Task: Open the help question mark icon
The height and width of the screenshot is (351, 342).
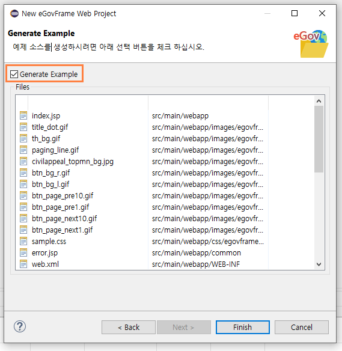Action: click(x=20, y=326)
